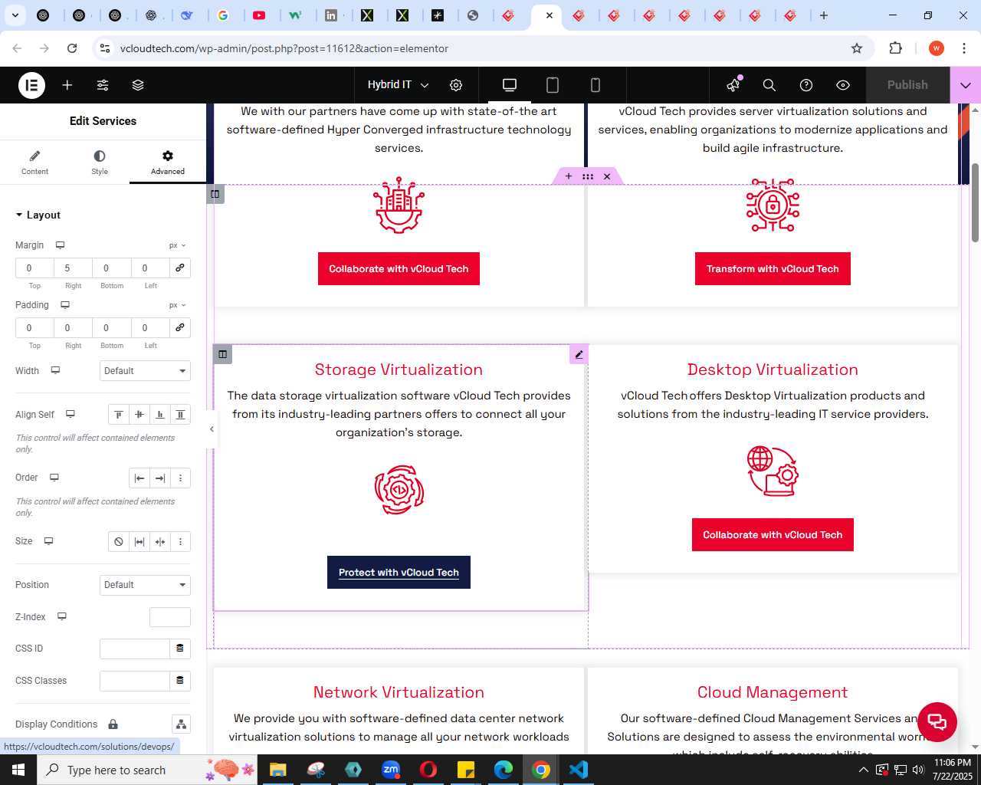The height and width of the screenshot is (785, 981).
Task: Switch to Desktop responsive view
Action: (x=510, y=85)
